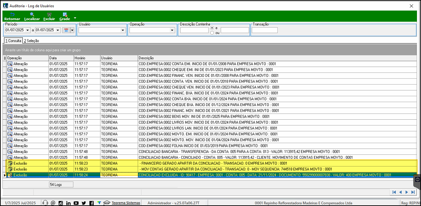The height and width of the screenshot is (206, 421).
Task: Click the Excluir toolbar icon
Action: point(49,16)
